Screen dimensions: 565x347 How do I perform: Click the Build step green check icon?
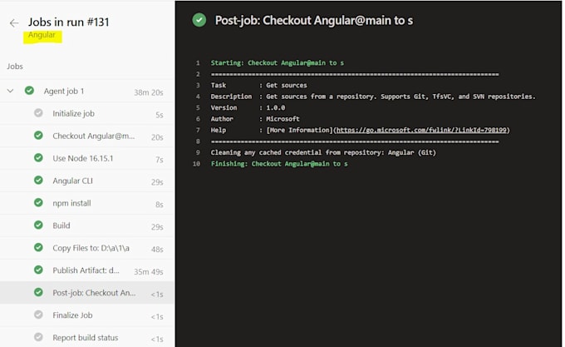point(38,225)
